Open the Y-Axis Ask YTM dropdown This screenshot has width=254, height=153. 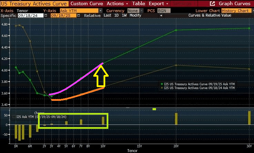click(81, 11)
